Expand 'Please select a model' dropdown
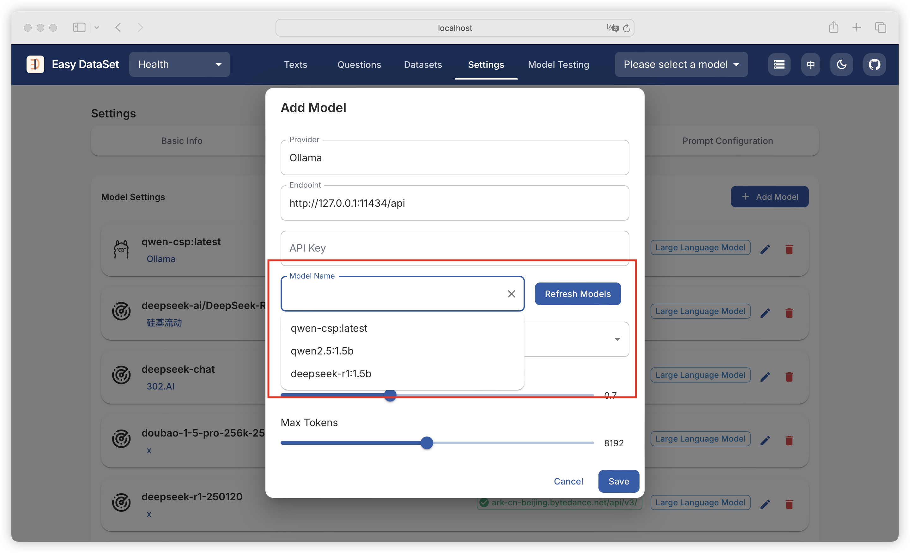 (x=681, y=65)
